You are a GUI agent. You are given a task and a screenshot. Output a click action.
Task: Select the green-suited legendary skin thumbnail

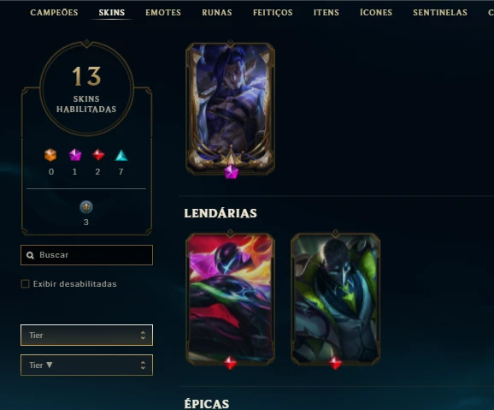tap(336, 299)
